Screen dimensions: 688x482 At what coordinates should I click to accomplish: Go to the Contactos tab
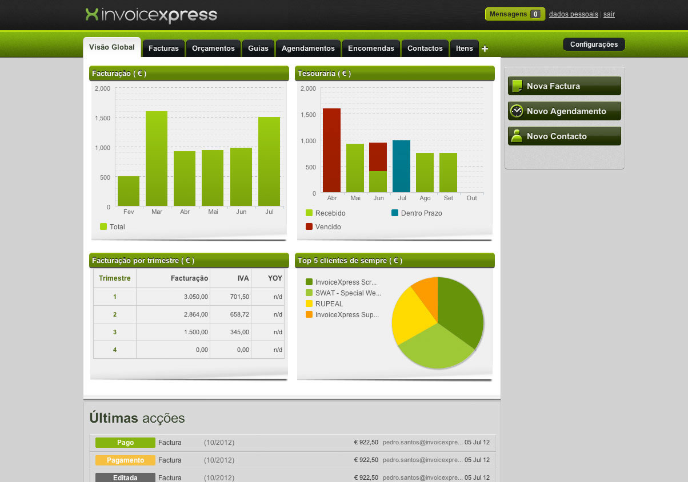425,48
